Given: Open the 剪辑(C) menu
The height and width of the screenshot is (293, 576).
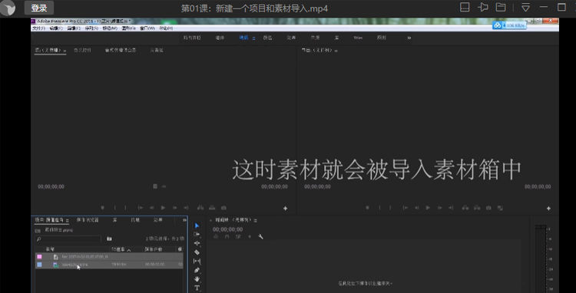Looking at the screenshot, I should [x=74, y=28].
